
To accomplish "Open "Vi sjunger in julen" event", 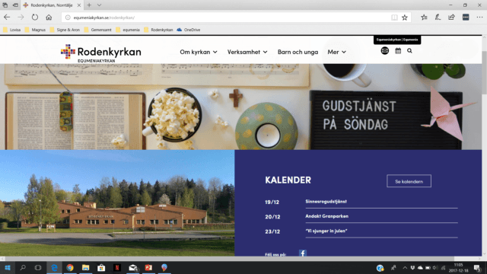I will [326, 231].
